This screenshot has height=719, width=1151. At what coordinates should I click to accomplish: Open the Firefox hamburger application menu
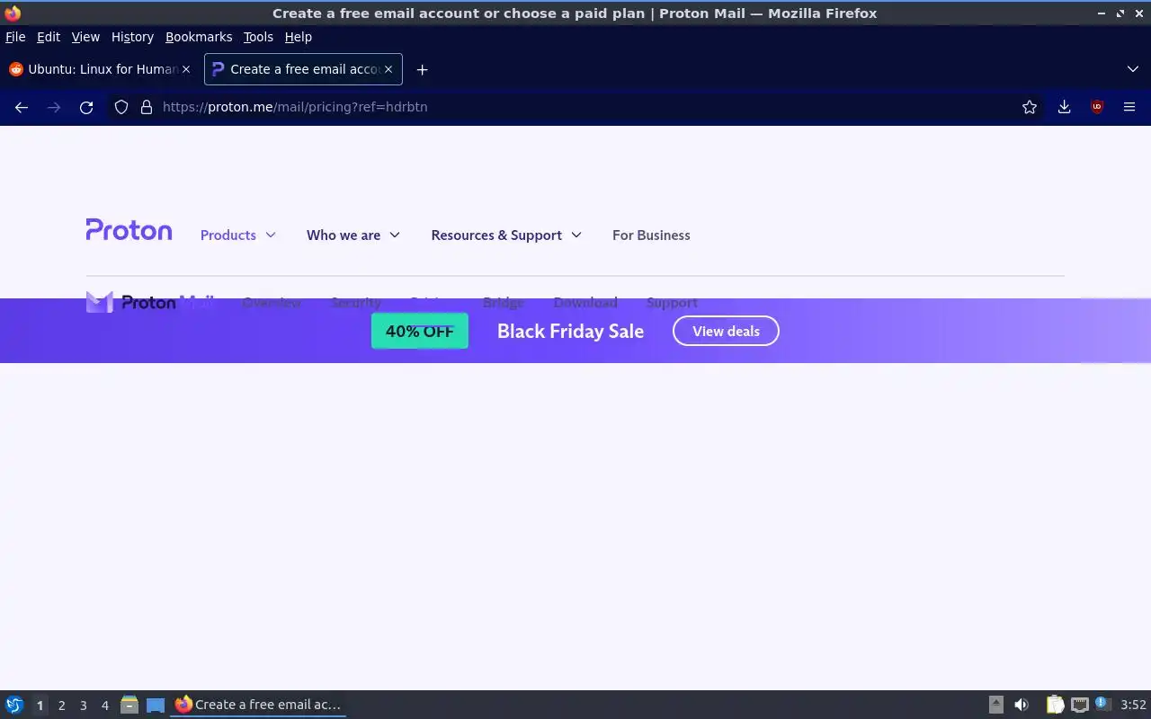pos(1129,107)
